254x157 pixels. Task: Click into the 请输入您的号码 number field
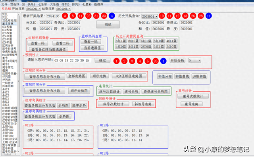(x=73, y=60)
